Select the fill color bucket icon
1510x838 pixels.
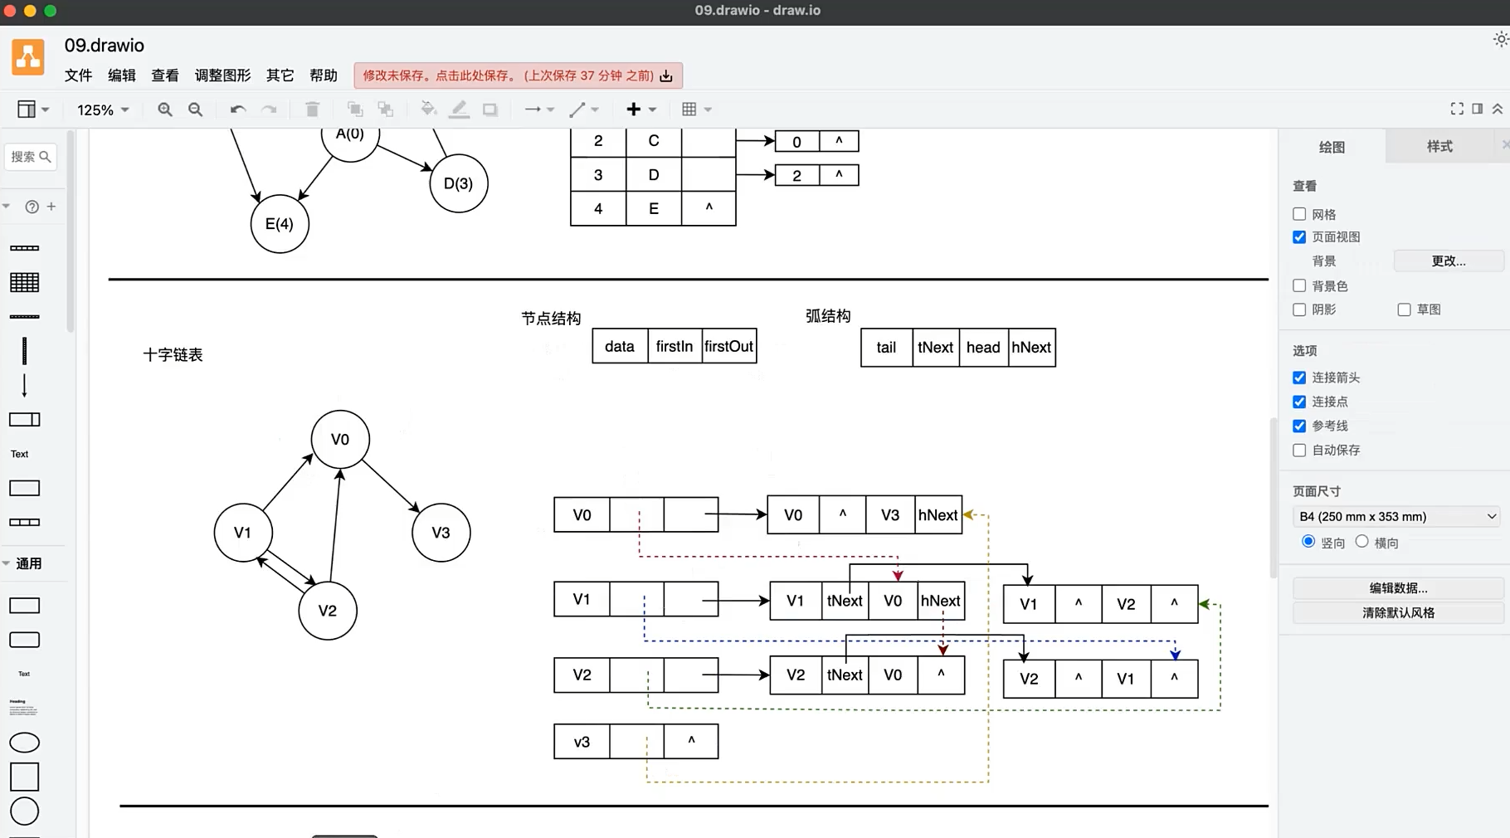(428, 110)
